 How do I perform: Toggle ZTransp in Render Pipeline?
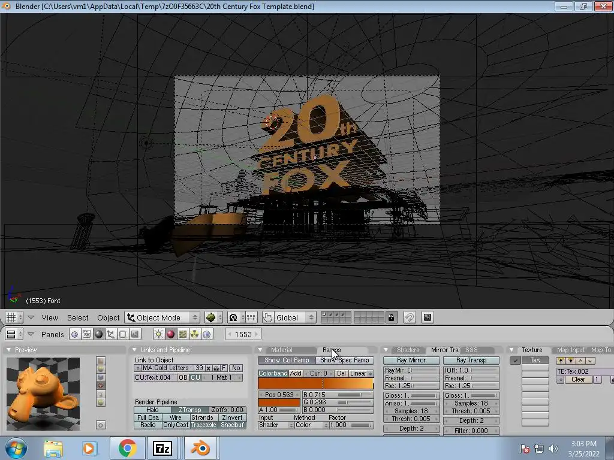click(x=189, y=410)
